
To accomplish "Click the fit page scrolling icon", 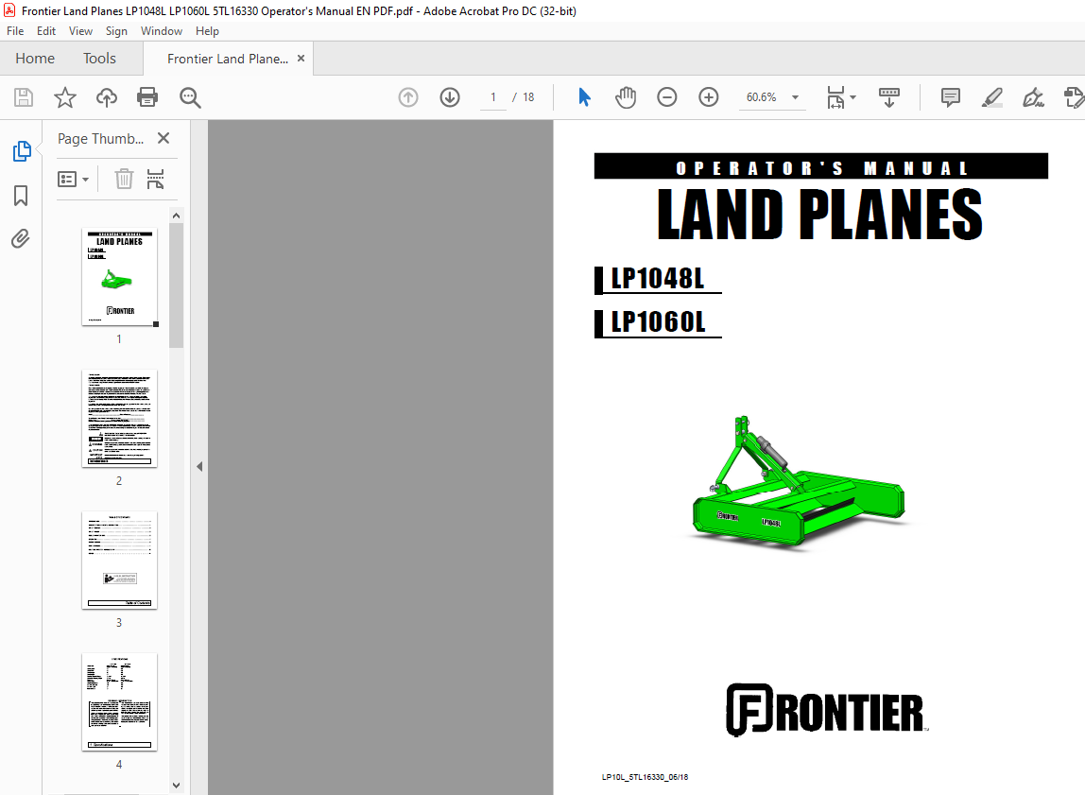I will coord(835,97).
